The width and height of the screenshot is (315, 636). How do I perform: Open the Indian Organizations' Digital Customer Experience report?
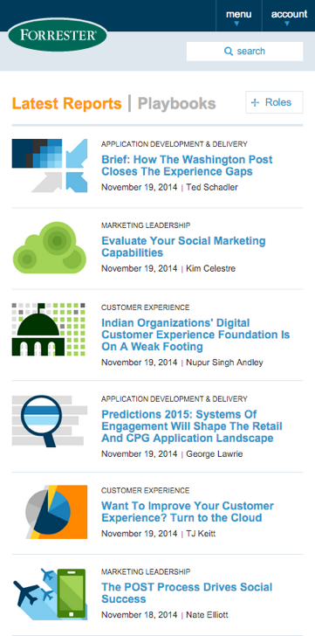pos(195,335)
